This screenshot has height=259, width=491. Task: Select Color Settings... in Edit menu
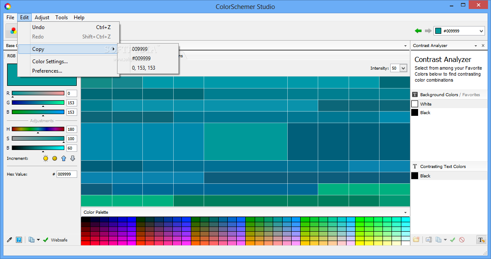(69, 62)
